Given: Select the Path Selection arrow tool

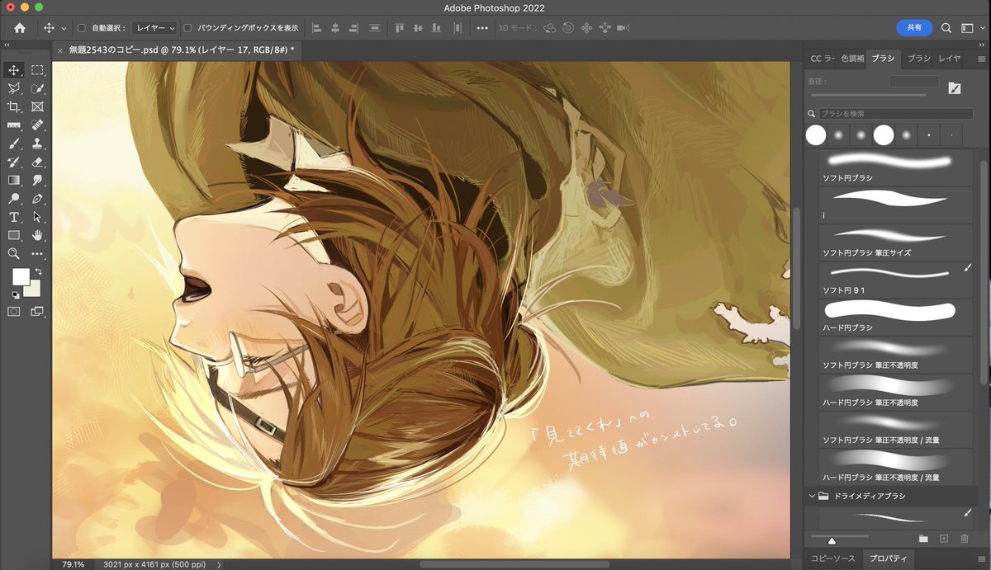Looking at the screenshot, I should click(37, 217).
